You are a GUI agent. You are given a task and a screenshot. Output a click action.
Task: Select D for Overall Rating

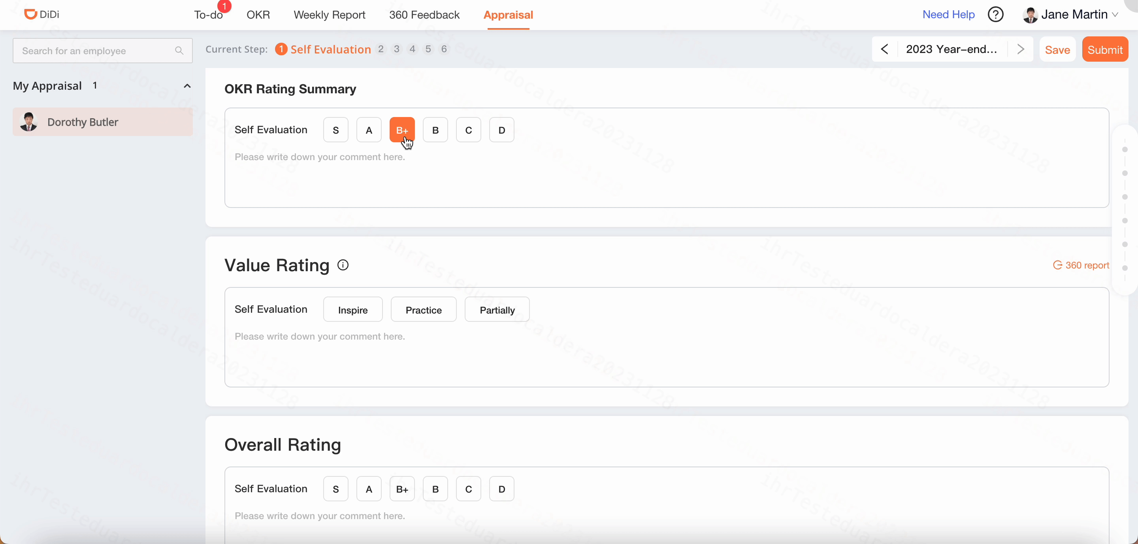(501, 489)
